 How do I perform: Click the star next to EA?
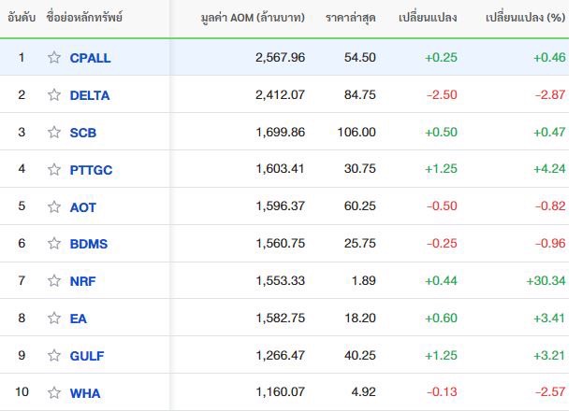54,318
